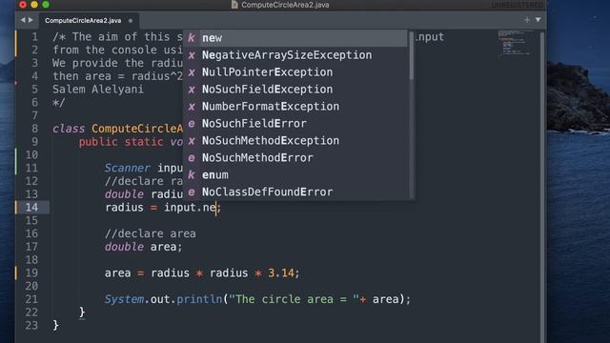This screenshot has height=343, width=610.
Task: Click 'public static' on line 9
Action: (x=121, y=142)
